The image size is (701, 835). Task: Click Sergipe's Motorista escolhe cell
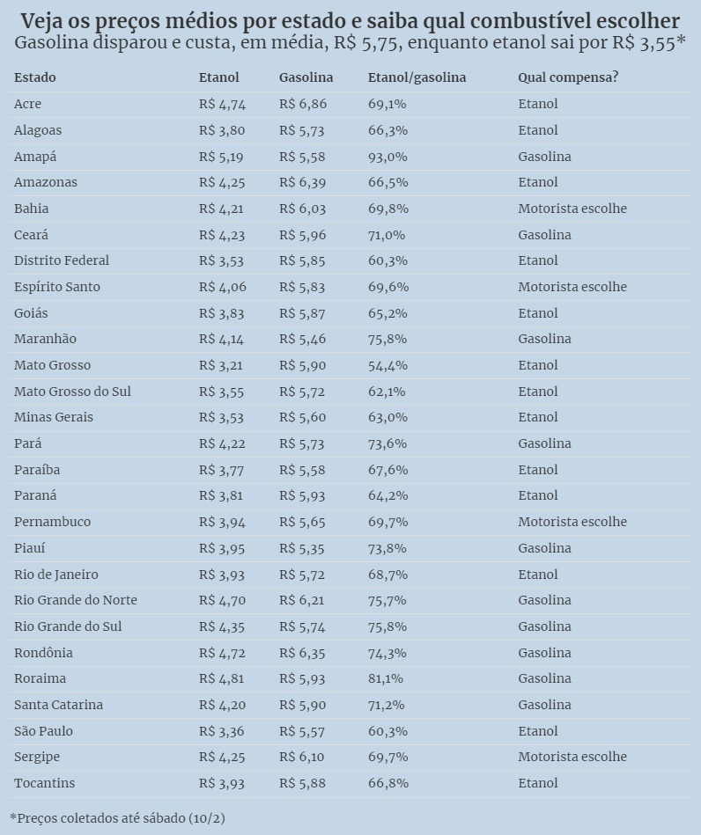(x=572, y=757)
